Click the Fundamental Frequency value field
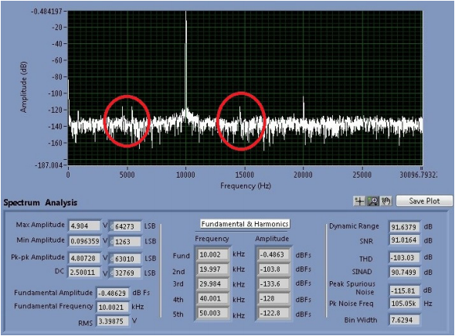The image size is (455, 336). click(113, 307)
